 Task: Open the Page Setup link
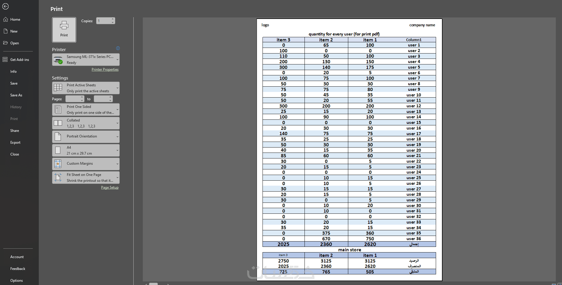[110, 187]
